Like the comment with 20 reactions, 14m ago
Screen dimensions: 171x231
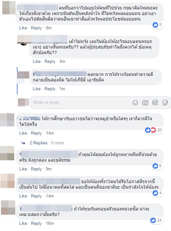[23, 133]
